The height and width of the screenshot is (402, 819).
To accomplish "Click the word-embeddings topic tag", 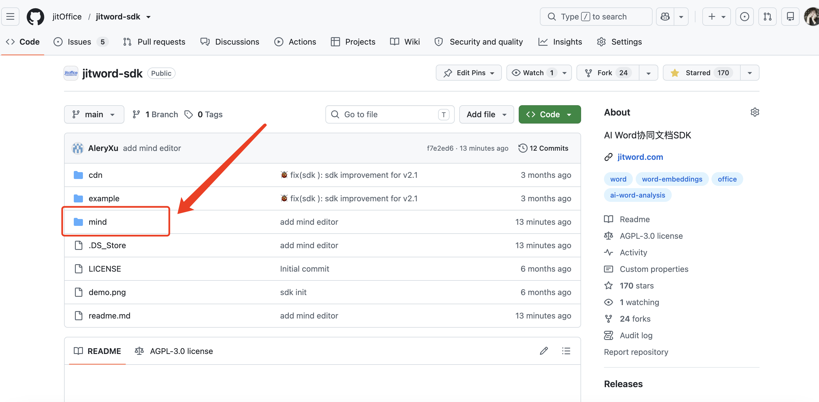I will pyautogui.click(x=672, y=179).
